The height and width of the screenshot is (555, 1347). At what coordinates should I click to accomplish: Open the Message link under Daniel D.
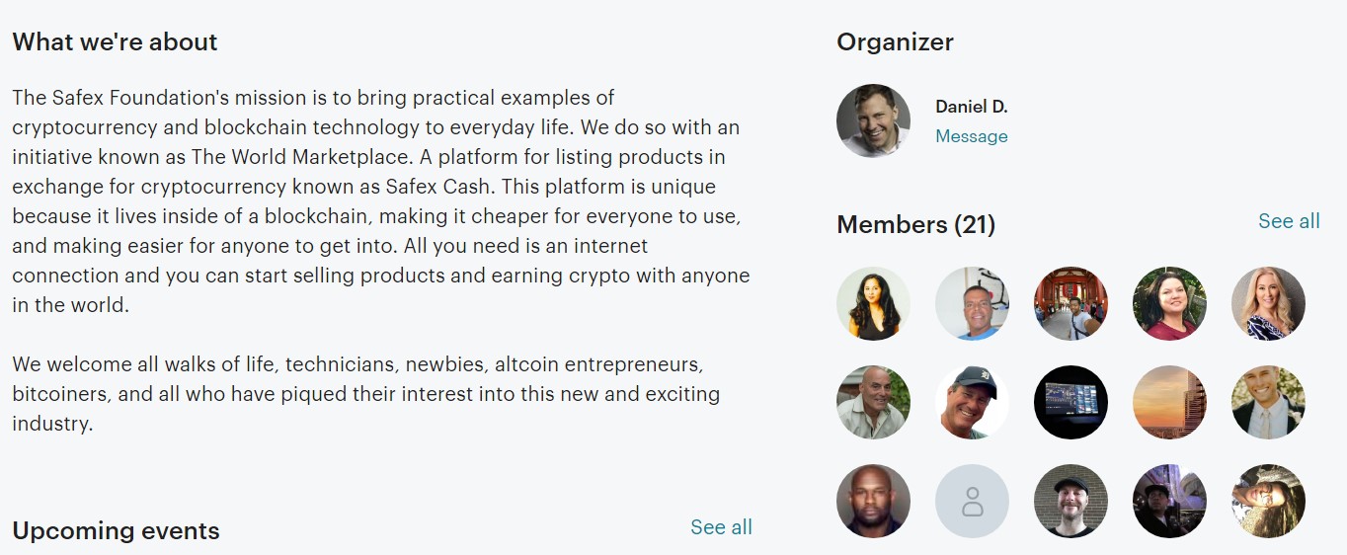click(972, 136)
